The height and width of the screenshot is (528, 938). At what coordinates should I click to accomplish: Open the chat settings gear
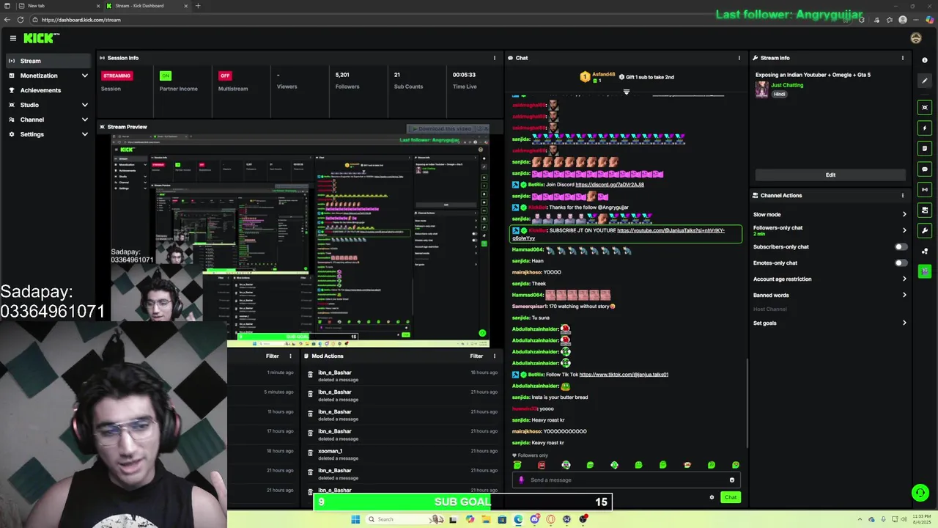click(x=712, y=497)
